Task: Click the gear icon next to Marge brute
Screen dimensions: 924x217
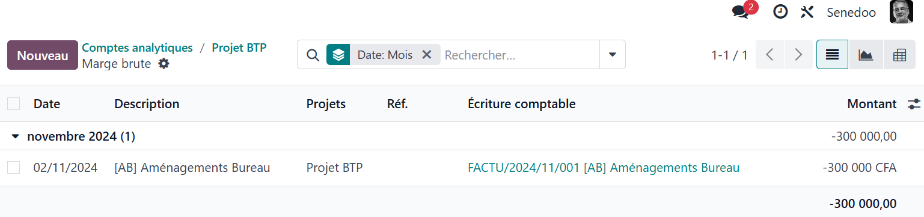Action: tap(164, 64)
